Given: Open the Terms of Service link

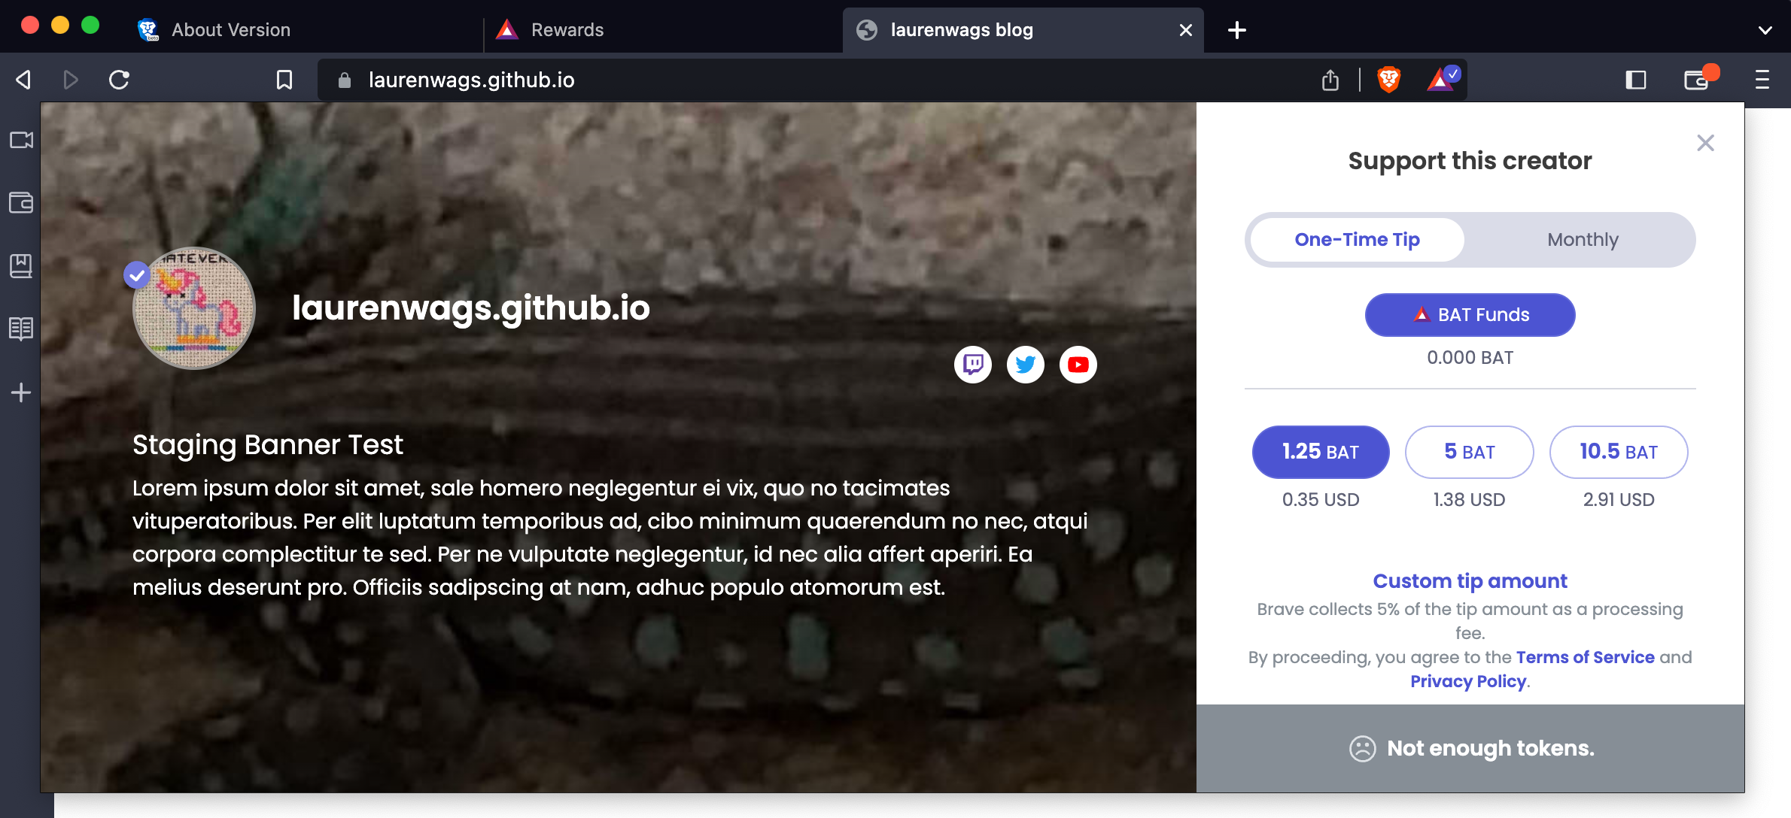Looking at the screenshot, I should (x=1586, y=656).
